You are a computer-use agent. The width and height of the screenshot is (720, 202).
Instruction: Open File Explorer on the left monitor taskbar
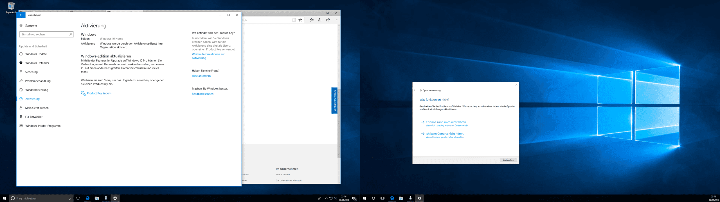[x=96, y=198]
